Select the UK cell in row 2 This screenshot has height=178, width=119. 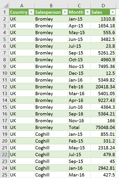click(x=22, y=19)
